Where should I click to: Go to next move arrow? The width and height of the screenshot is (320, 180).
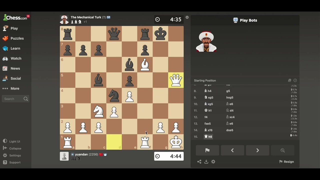257,150
